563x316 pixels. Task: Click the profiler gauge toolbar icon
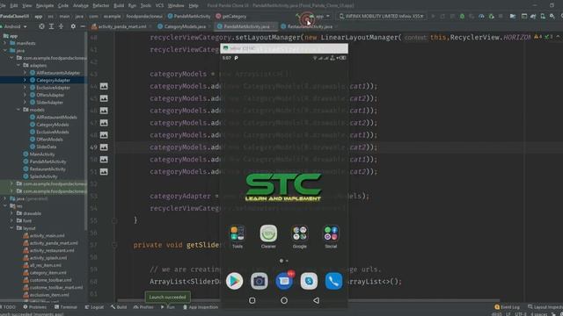click(481, 16)
